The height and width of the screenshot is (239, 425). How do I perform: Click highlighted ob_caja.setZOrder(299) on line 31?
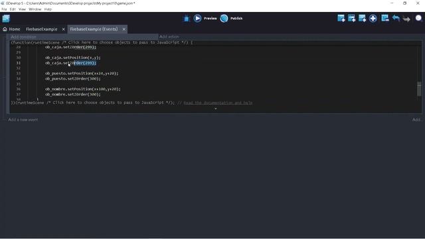tap(71, 63)
